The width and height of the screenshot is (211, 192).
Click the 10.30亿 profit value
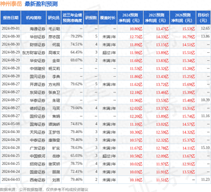click(x=136, y=132)
